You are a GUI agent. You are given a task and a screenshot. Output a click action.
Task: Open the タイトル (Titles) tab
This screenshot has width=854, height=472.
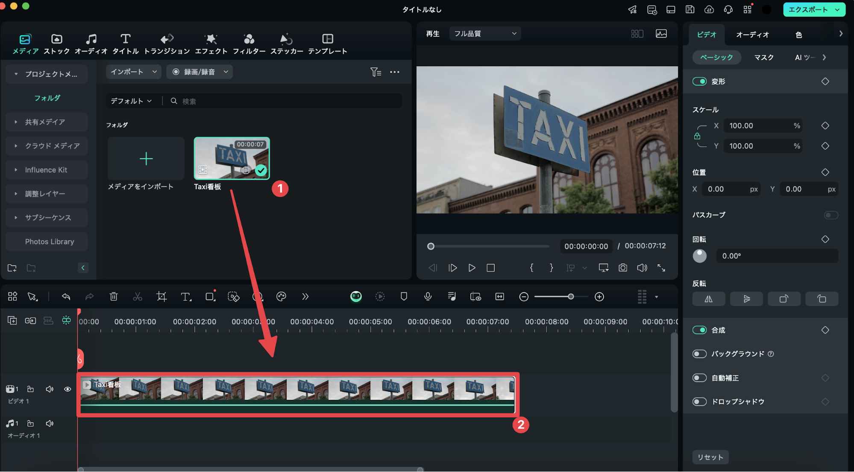click(x=125, y=44)
